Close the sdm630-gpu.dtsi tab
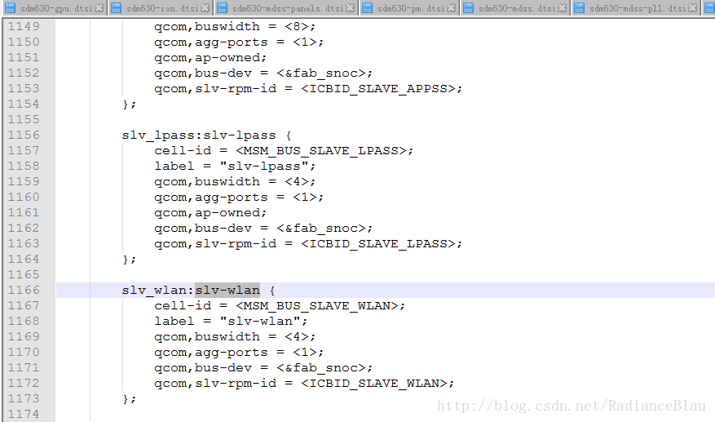This screenshot has width=715, height=422. [99, 8]
